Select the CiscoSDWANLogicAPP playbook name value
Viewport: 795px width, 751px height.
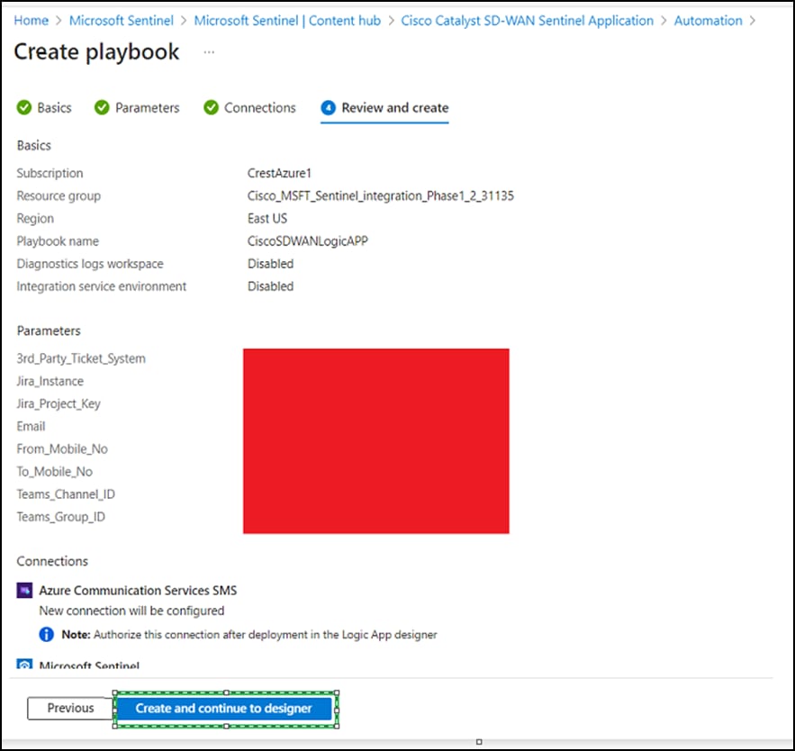[x=307, y=241]
